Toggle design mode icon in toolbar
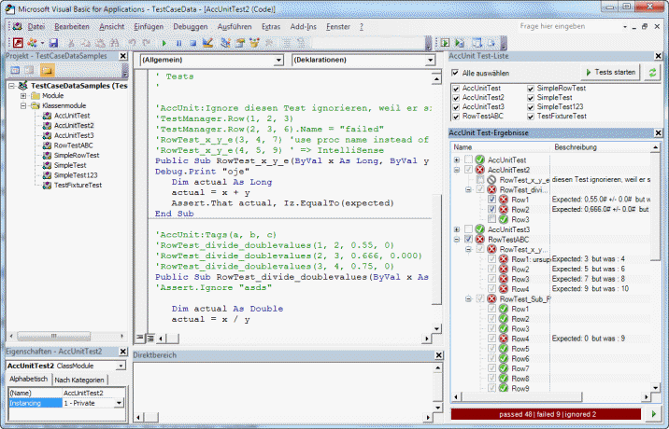 click(x=206, y=43)
